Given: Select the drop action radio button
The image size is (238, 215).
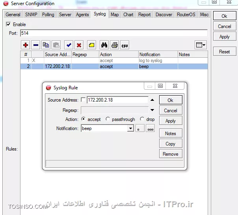Looking at the screenshot, I should click(142, 119).
